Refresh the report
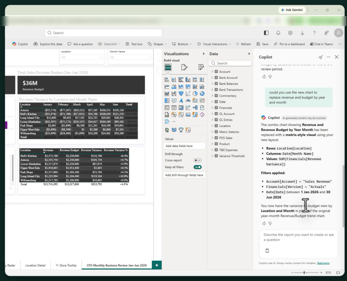The image size is (347, 281). 243,44
